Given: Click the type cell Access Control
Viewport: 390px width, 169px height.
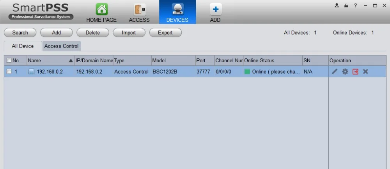Looking at the screenshot, I should click(131, 72).
